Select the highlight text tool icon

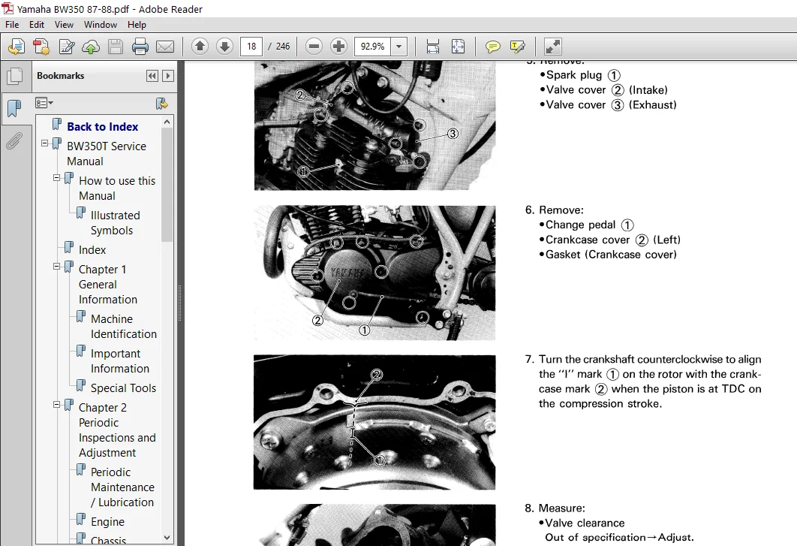tap(517, 47)
